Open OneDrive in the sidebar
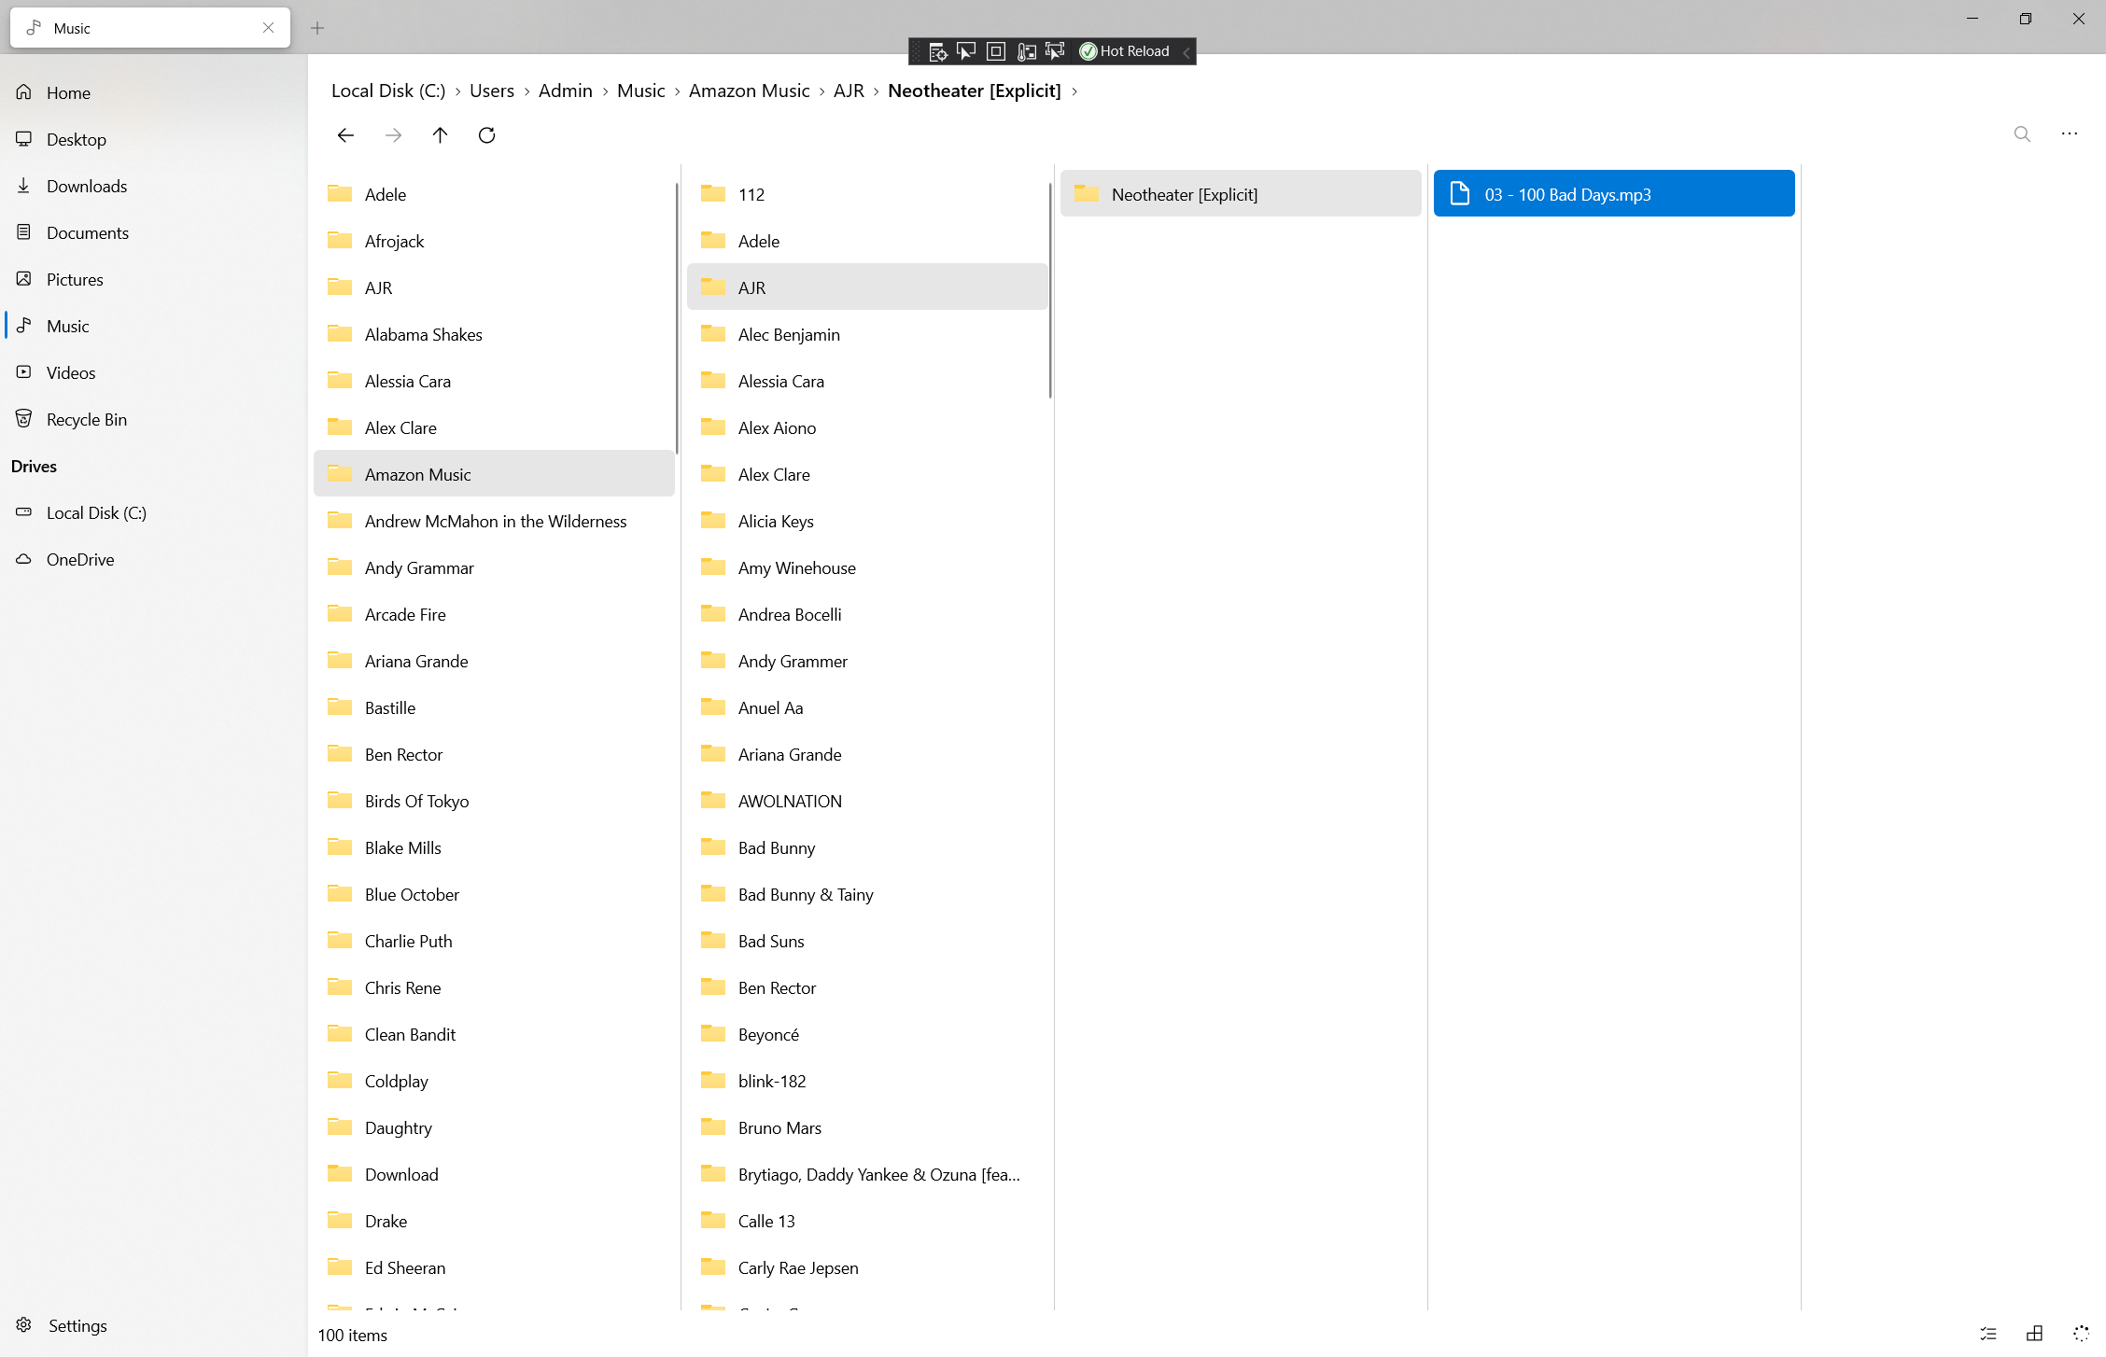This screenshot has height=1357, width=2106. [x=154, y=559]
